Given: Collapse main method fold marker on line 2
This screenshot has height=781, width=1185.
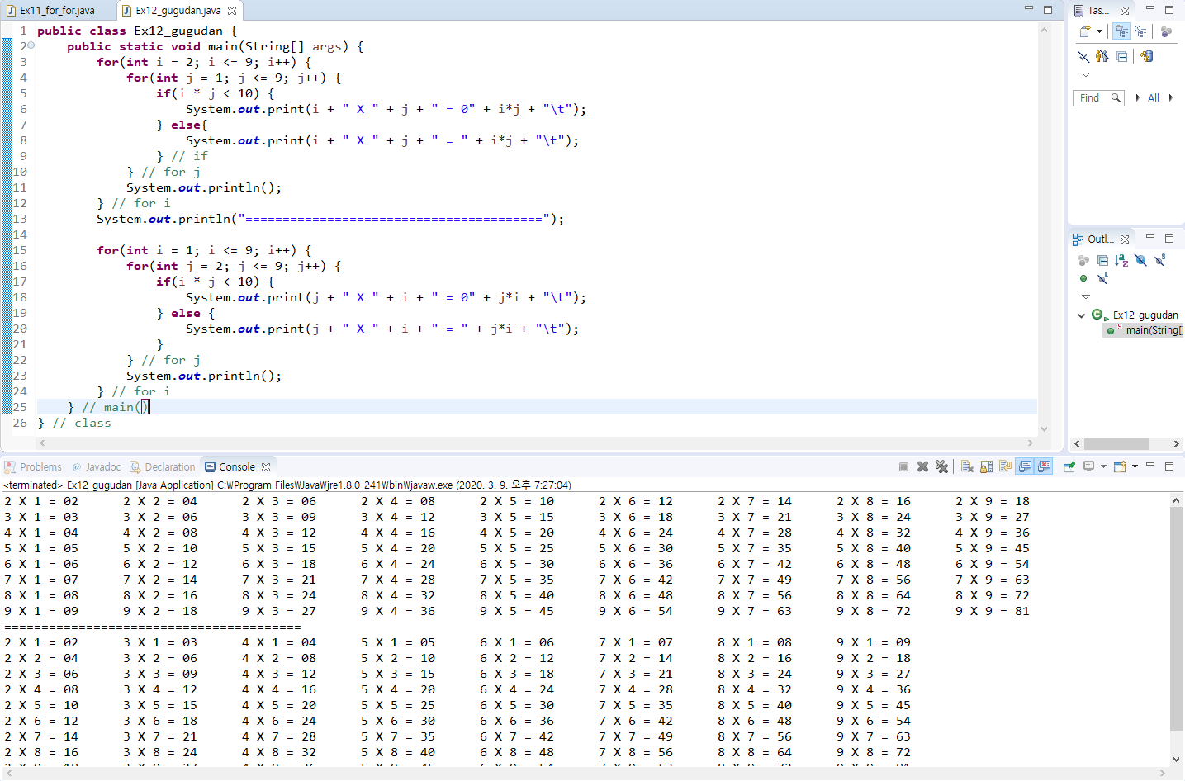Looking at the screenshot, I should click(31, 46).
